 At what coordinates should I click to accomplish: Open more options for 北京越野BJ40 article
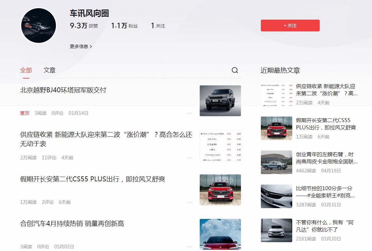pos(189,113)
